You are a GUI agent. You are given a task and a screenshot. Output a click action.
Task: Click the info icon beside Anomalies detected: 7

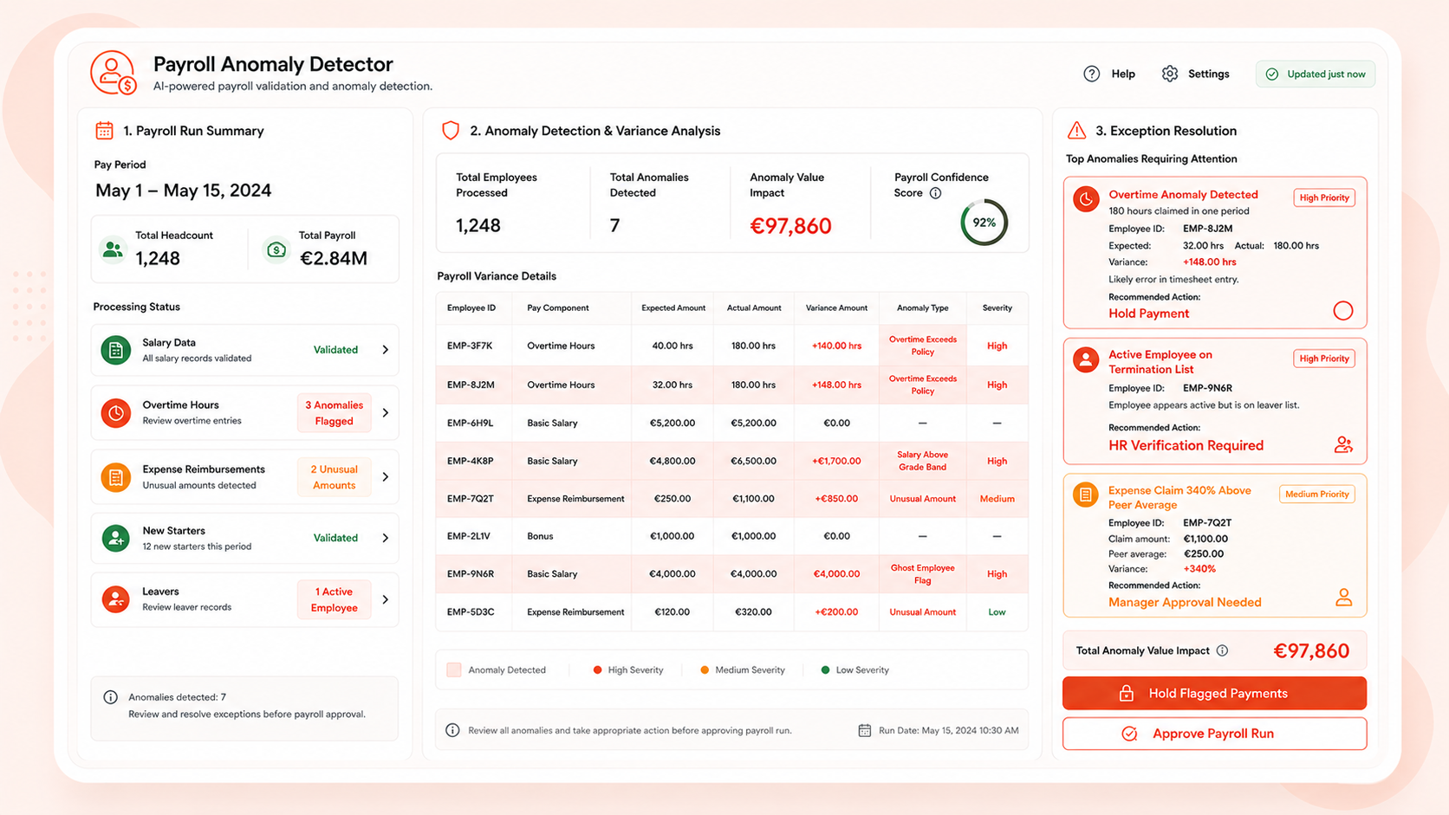point(110,697)
